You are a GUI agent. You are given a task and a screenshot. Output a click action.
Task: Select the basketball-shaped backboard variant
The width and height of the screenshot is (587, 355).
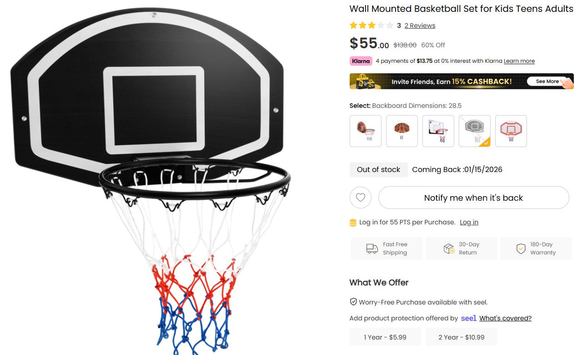[x=366, y=131]
